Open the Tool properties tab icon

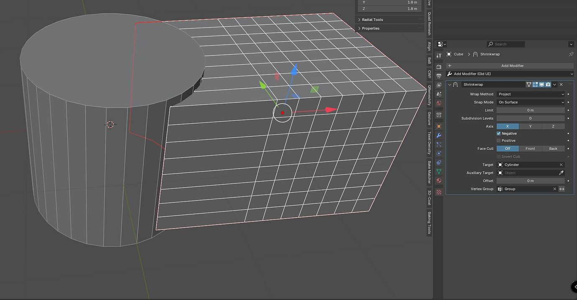click(x=439, y=55)
